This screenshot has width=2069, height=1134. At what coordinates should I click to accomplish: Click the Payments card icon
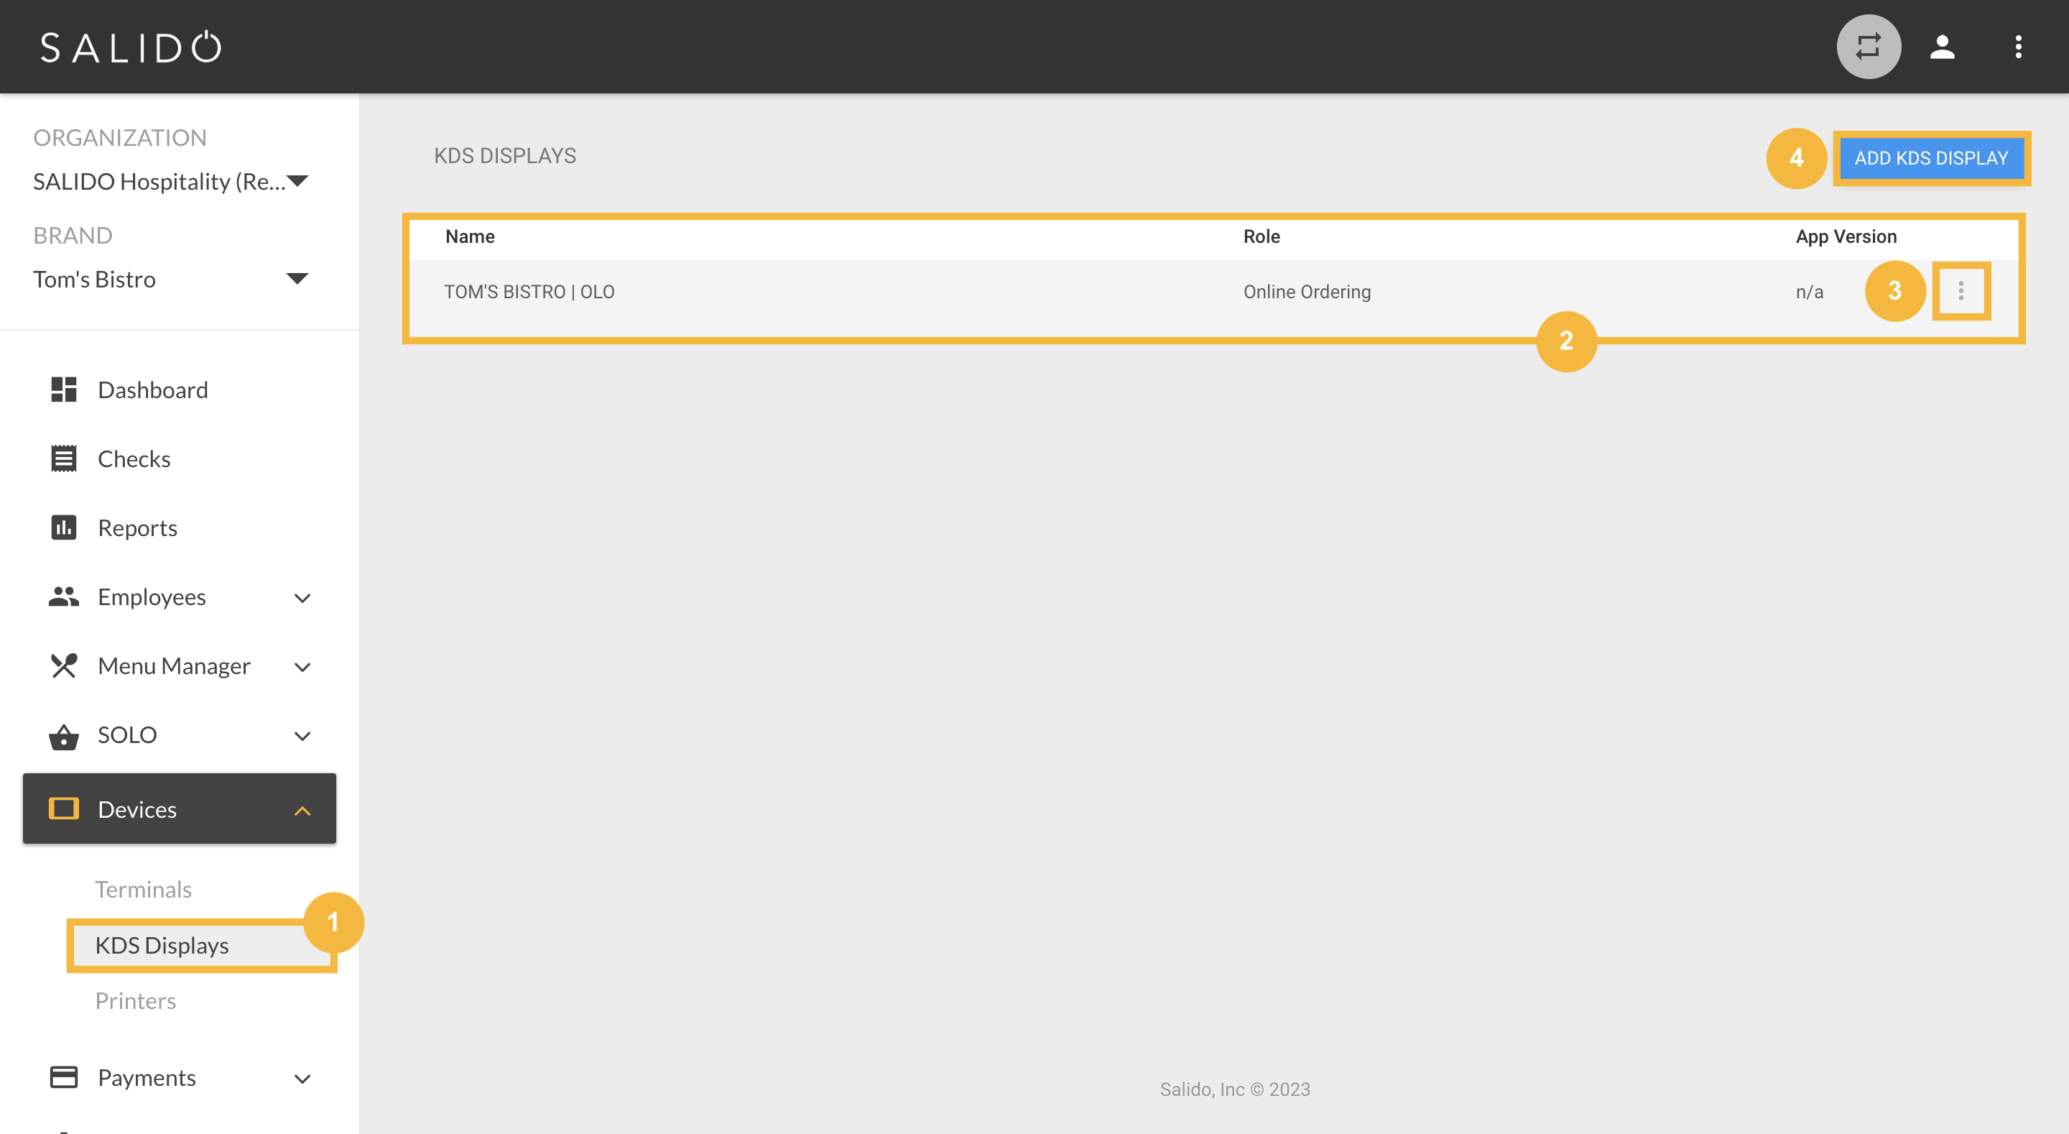coord(63,1078)
